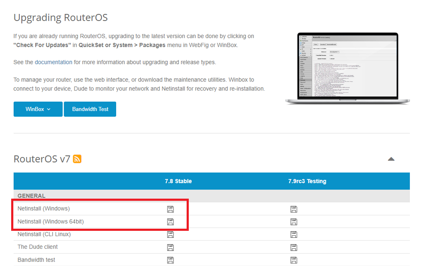Image resolution: width=430 pixels, height=266 pixels.
Task: Download Netinstall (Windows) 7.9rc3 Testing
Action: 294,209
